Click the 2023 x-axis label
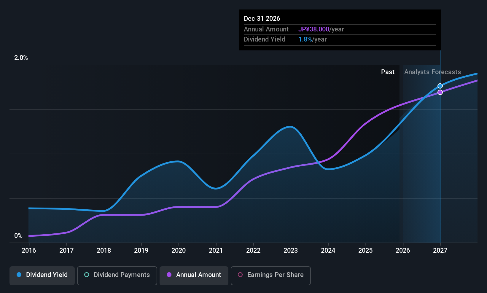The width and height of the screenshot is (487, 293). coord(291,251)
